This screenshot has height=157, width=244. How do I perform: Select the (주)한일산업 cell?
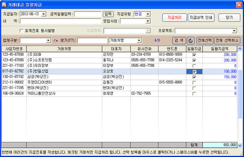[64, 71]
